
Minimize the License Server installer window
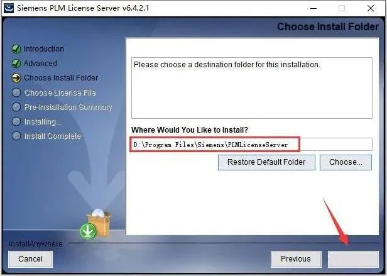click(x=313, y=8)
